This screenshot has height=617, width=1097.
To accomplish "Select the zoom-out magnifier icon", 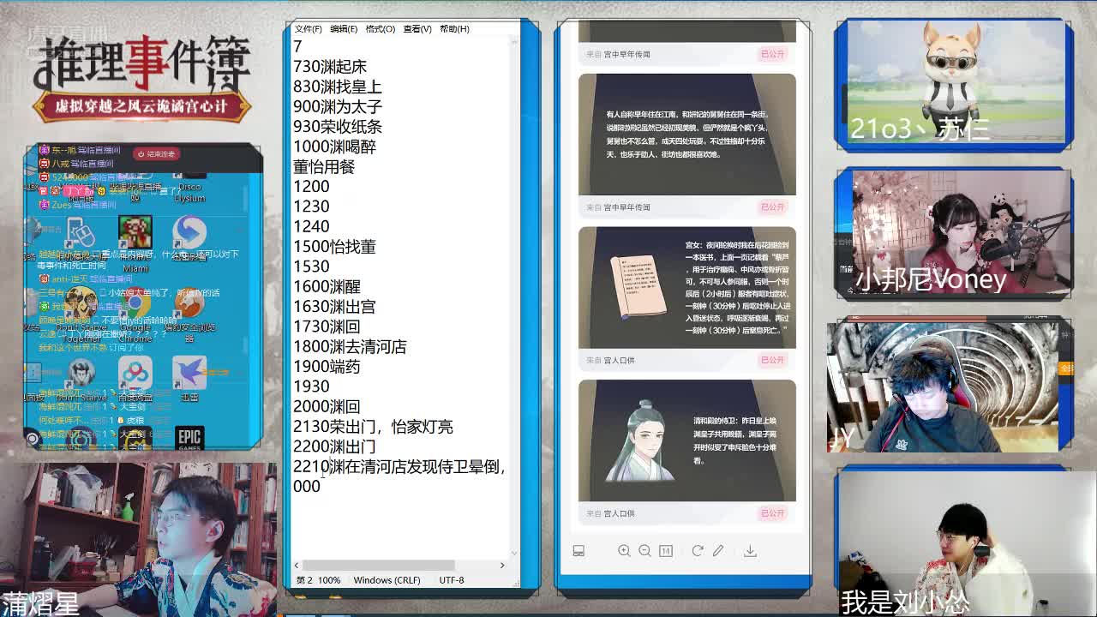I will [x=644, y=551].
